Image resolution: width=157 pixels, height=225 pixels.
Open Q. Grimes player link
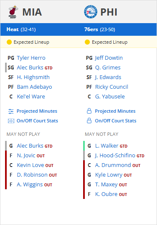[x=108, y=68]
